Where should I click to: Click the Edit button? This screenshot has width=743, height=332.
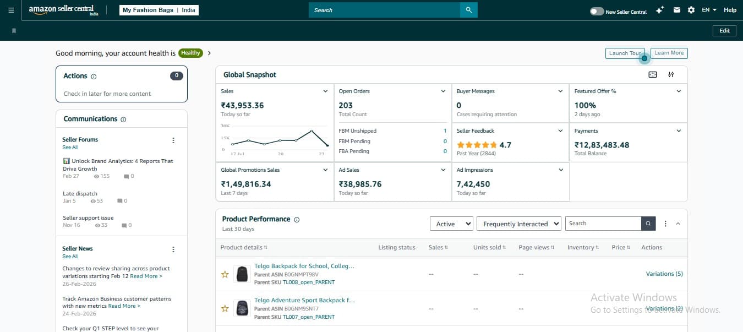(724, 31)
